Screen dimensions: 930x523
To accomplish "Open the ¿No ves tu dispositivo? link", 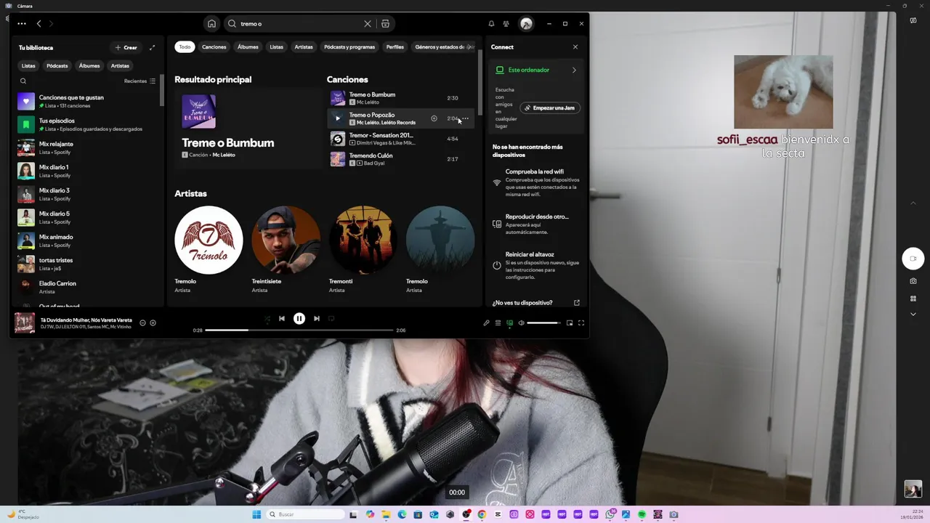I will tap(522, 303).
